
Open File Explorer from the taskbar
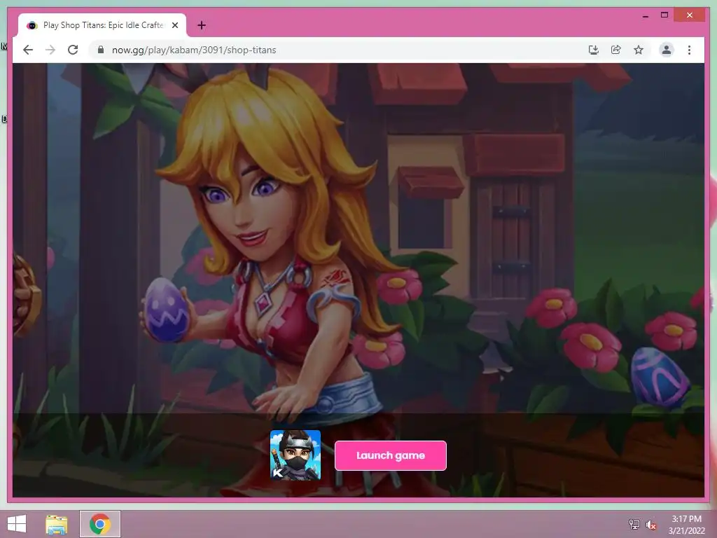point(57,524)
